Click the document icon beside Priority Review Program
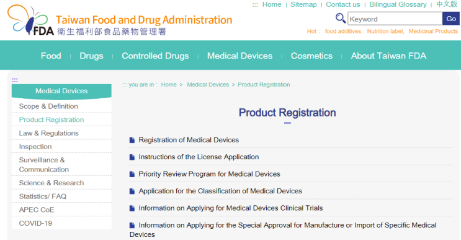 pyautogui.click(x=132, y=174)
